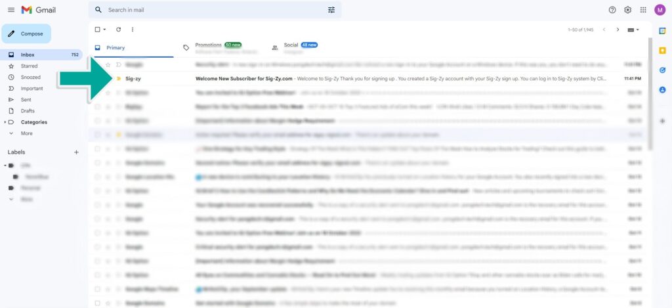The height and width of the screenshot is (308, 672).
Task: Open the Google Tasks side panel
Action: pyautogui.click(x=662, y=70)
